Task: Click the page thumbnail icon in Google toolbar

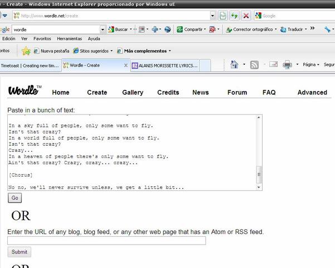Action: click(142, 30)
